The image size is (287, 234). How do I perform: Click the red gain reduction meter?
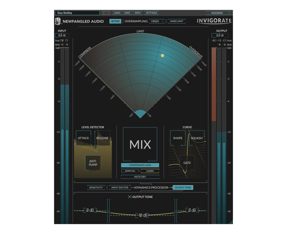[214, 84]
